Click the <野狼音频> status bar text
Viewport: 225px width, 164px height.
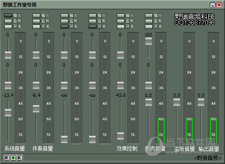click(208, 158)
